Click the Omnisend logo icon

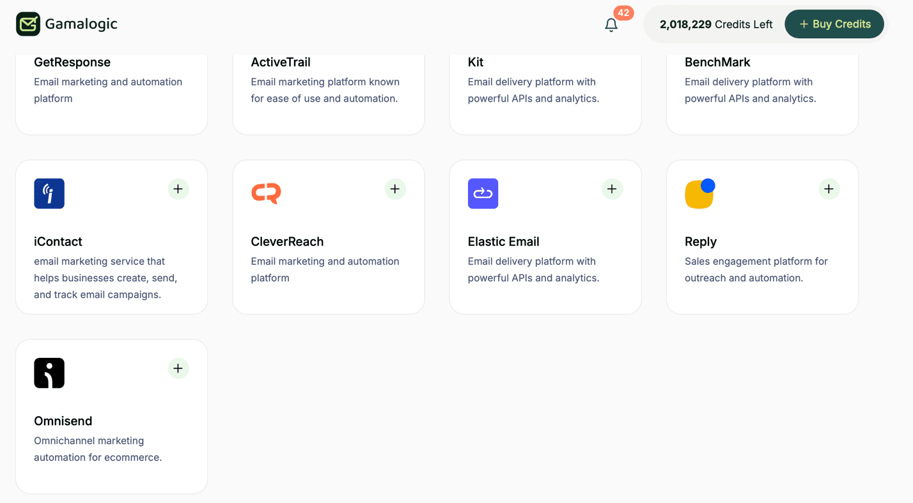pos(49,373)
